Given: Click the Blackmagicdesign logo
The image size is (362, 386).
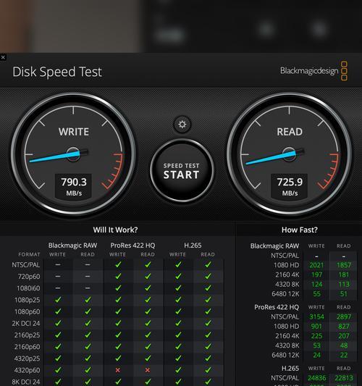Looking at the screenshot, I should click(x=314, y=71).
